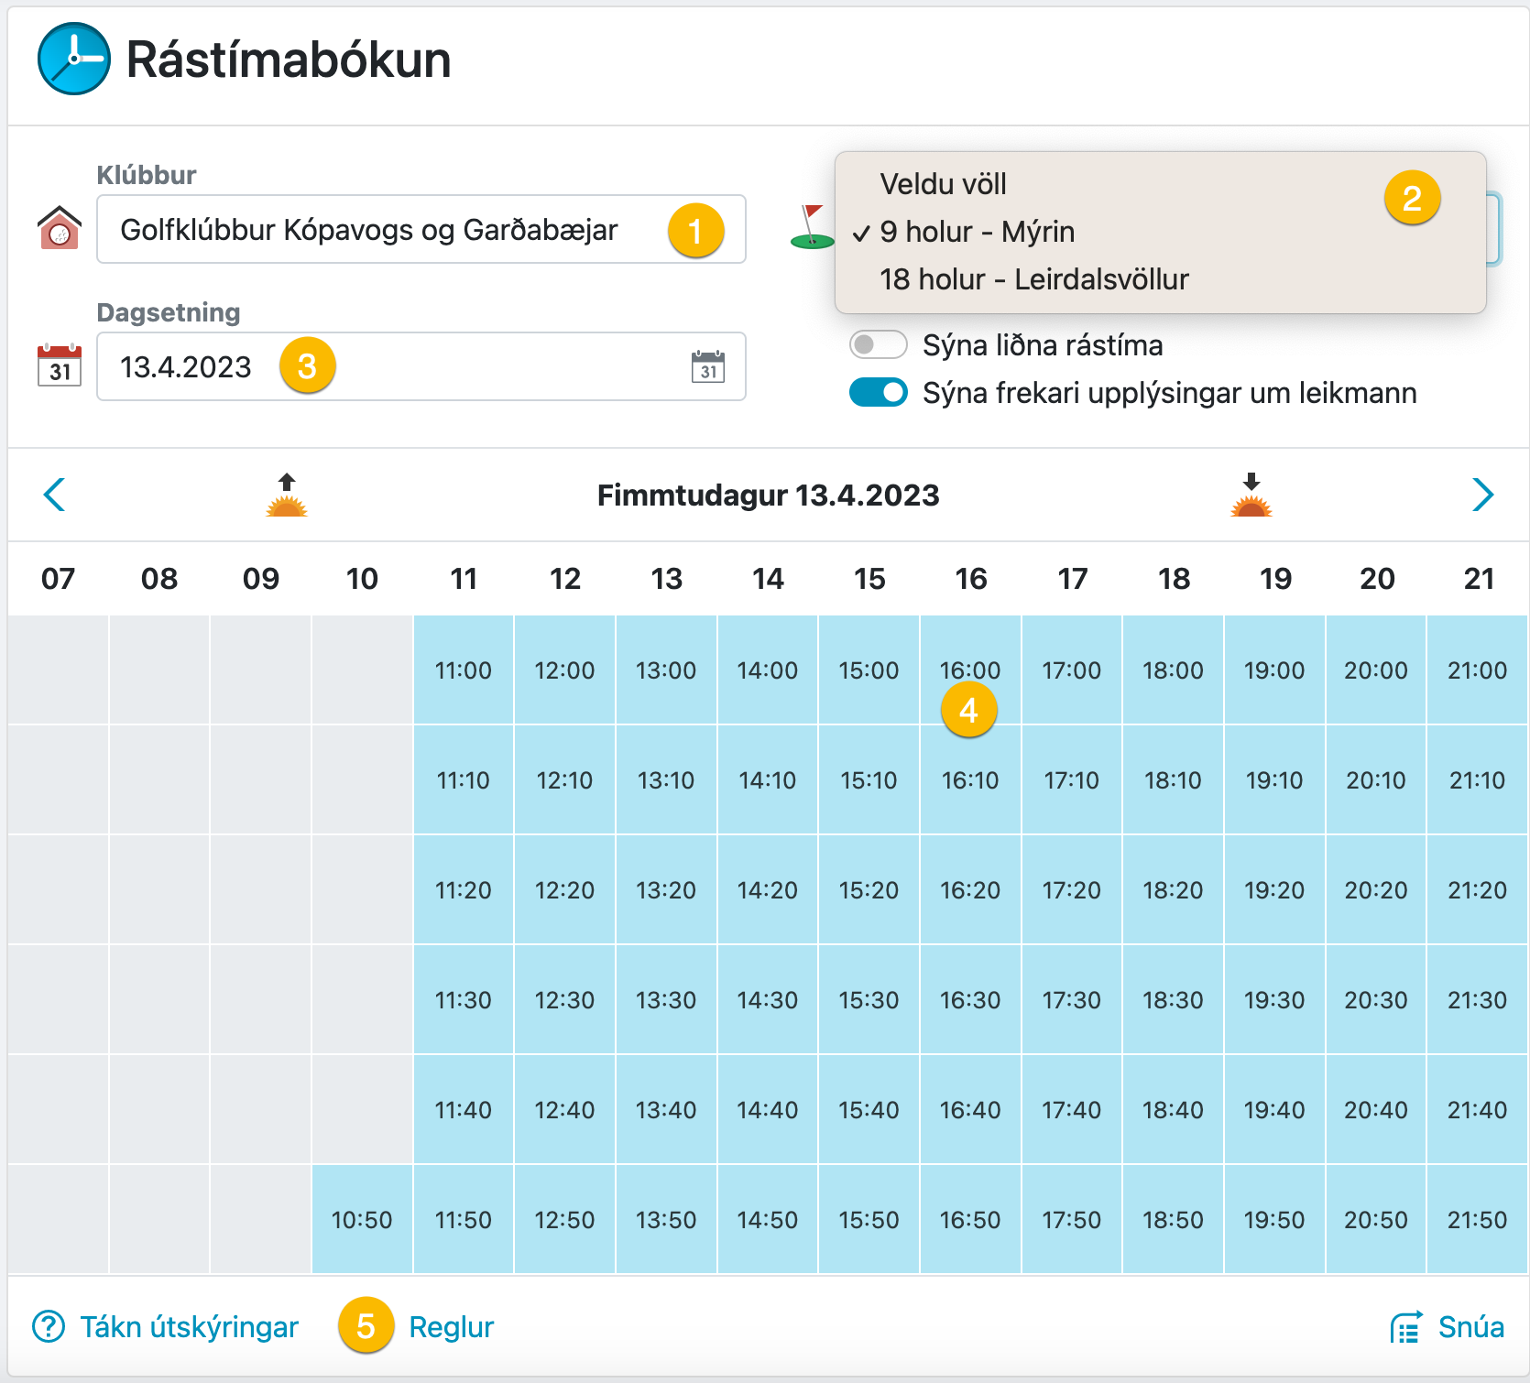
Task: Click hour column header 11
Action: 464,579
